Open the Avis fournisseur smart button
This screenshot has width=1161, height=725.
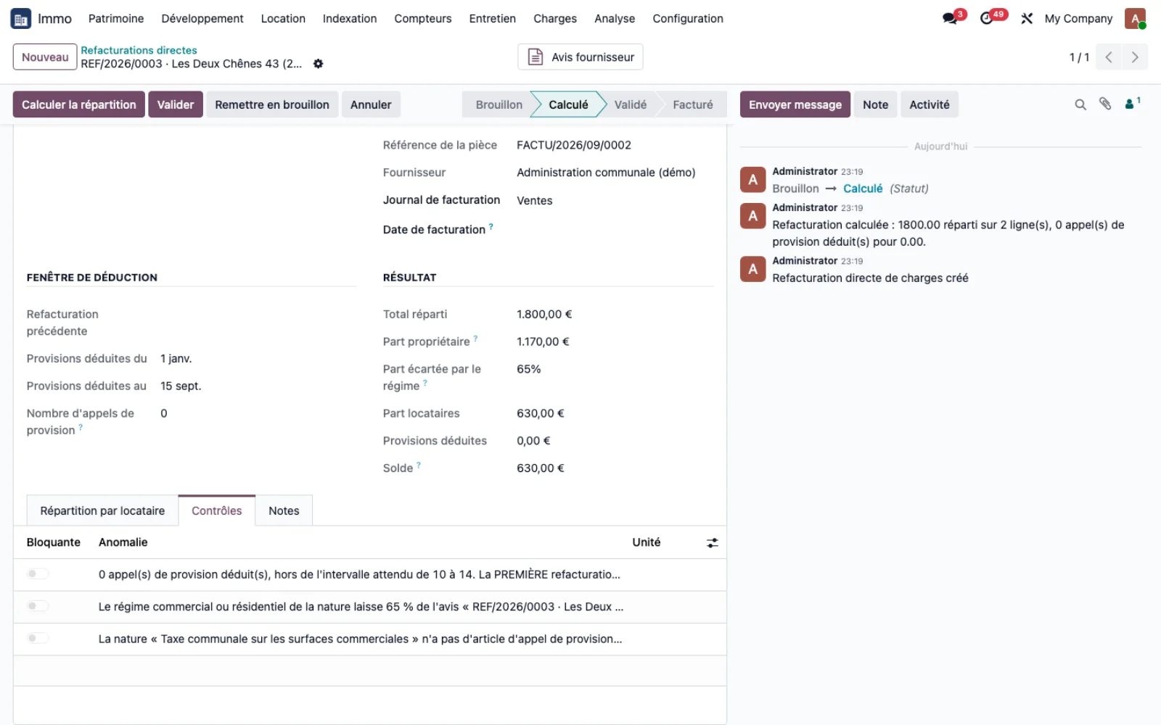point(580,57)
